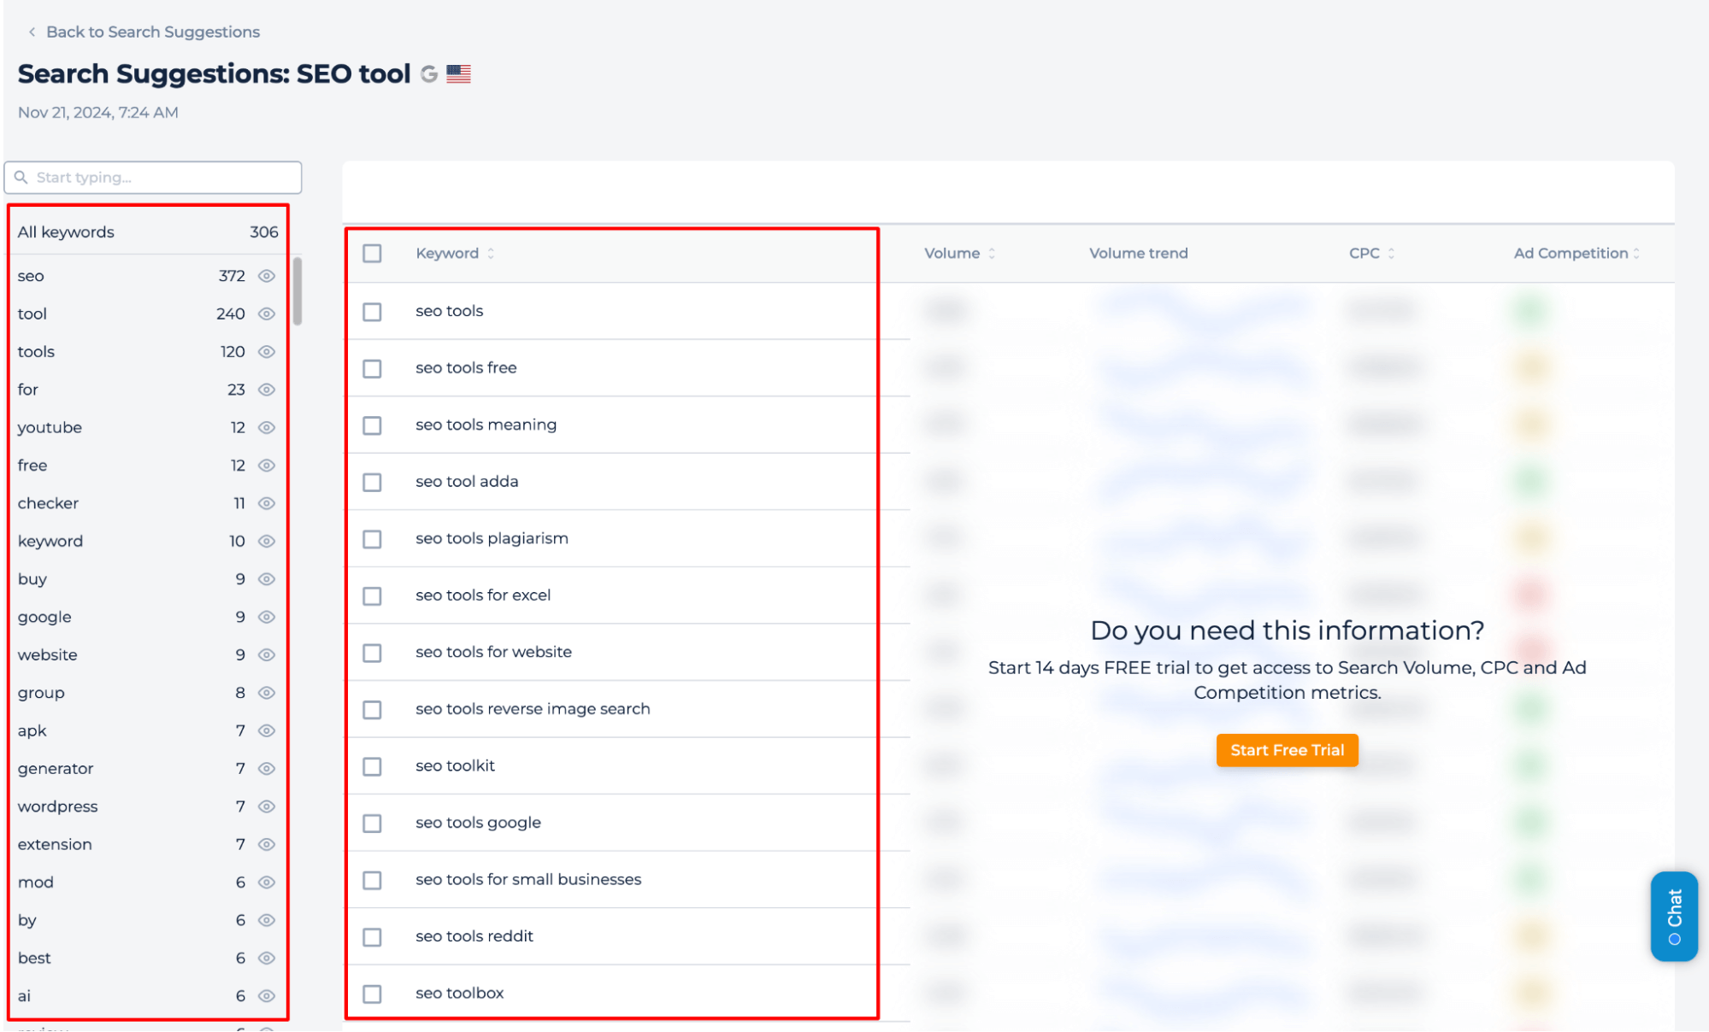Hide the mod keyword group
Image resolution: width=1709 pixels, height=1032 pixels.
[x=267, y=882]
